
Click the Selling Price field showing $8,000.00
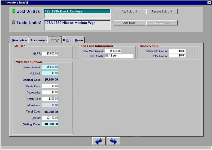[50, 124]
